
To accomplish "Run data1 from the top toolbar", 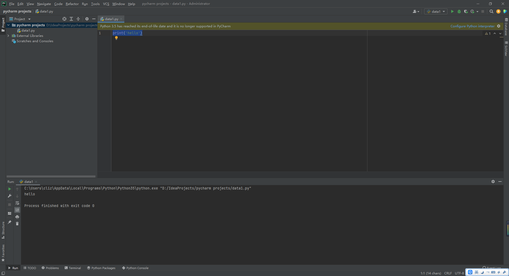I will (452, 11).
